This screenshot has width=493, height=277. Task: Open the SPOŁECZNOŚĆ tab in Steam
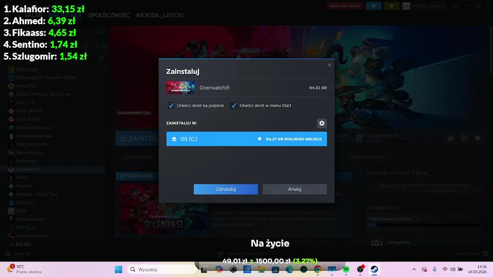[109, 15]
